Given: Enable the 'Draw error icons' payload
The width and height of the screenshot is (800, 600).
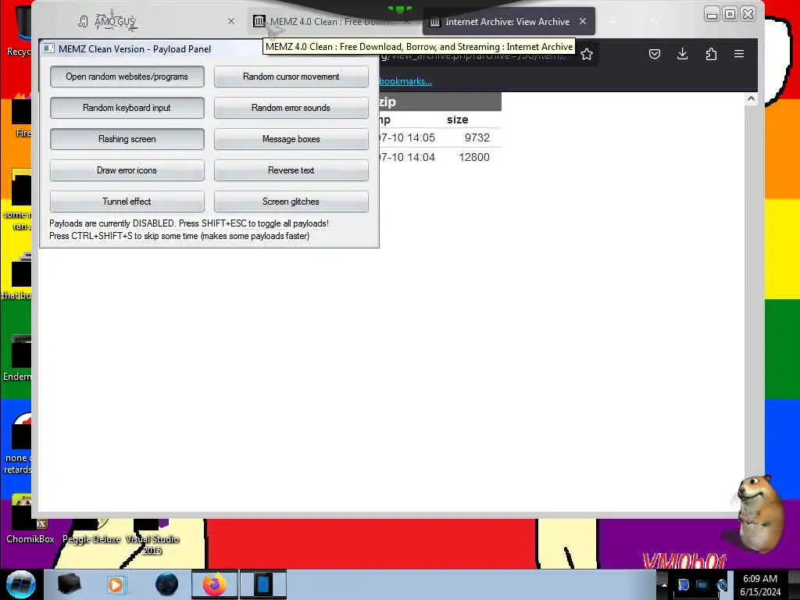Looking at the screenshot, I should pos(127,170).
